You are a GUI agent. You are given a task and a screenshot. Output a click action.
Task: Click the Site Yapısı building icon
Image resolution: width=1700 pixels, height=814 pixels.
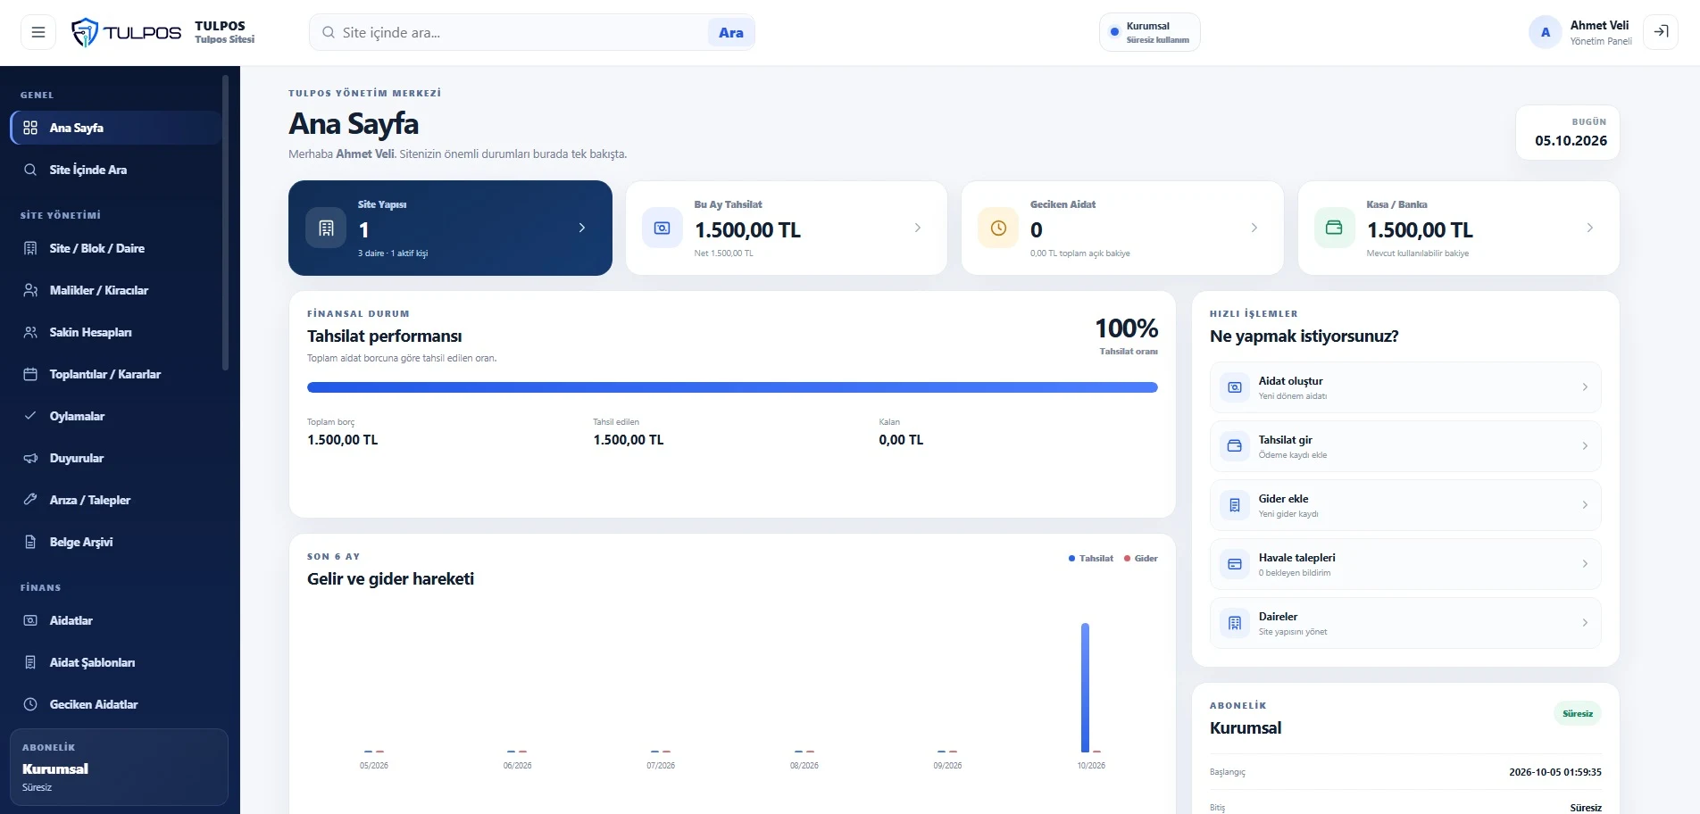pos(326,228)
